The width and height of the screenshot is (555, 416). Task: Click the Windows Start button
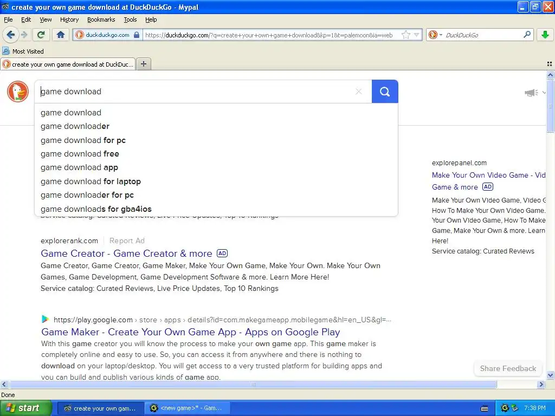pyautogui.click(x=26, y=408)
